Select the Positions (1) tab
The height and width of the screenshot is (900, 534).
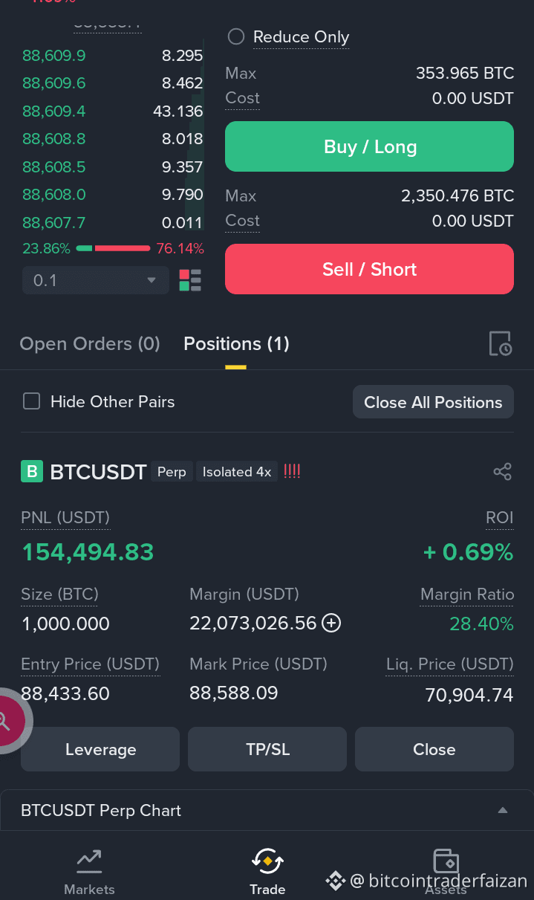pyautogui.click(x=236, y=344)
